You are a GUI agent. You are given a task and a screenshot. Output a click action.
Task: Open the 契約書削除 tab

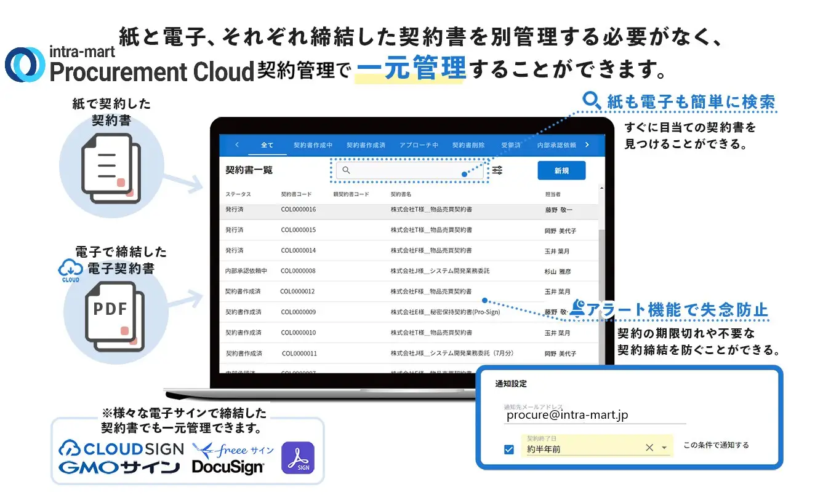(468, 145)
